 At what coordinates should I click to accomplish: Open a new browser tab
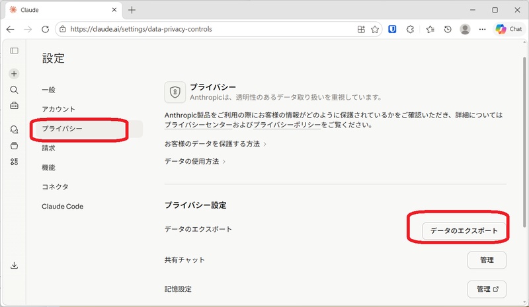click(132, 10)
